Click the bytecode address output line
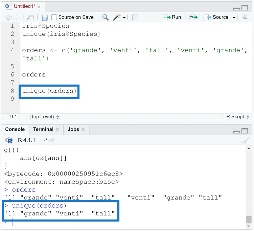The width and height of the screenshot is (254, 231). 64,174
